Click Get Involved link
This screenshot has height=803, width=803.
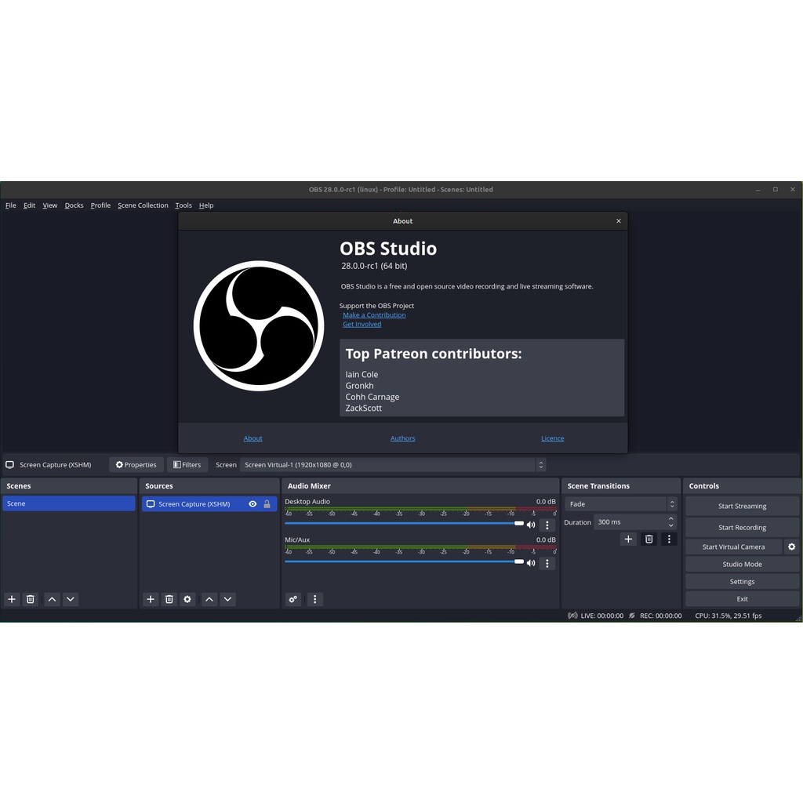pos(362,324)
